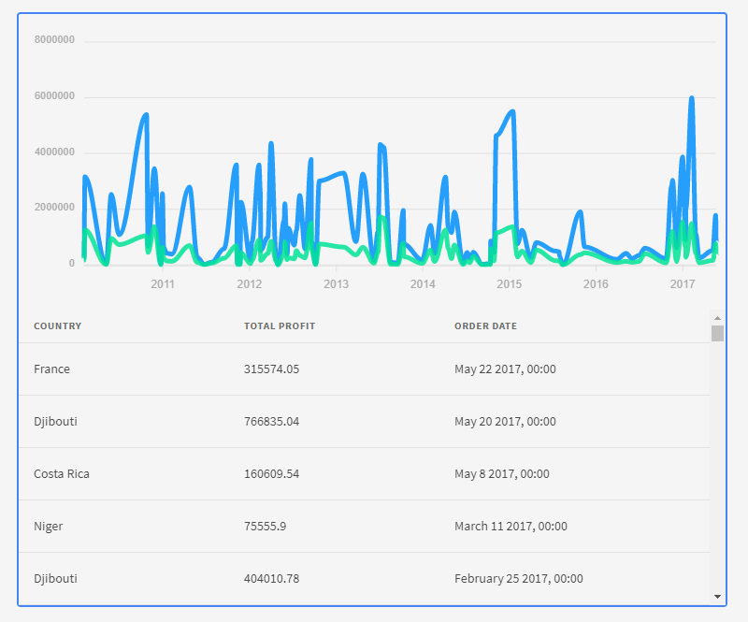Click the 2013 x-axis label
The height and width of the screenshot is (622, 748).
[336, 284]
